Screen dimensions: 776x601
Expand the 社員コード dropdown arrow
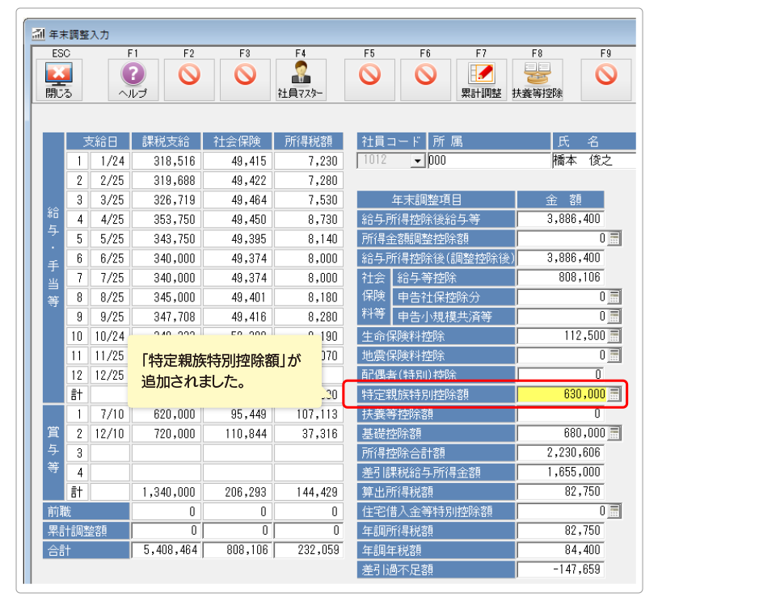[x=417, y=161]
